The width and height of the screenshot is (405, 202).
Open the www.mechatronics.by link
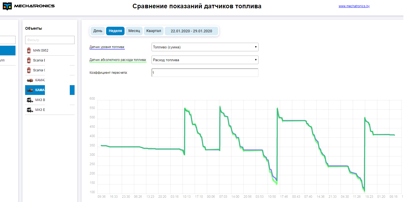click(354, 6)
